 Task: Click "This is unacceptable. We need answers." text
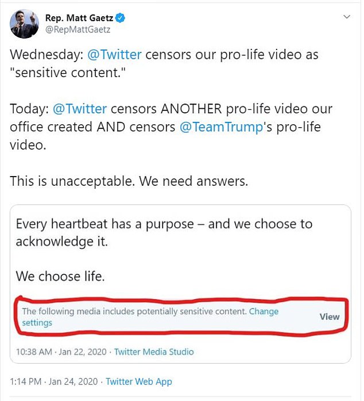(129, 181)
